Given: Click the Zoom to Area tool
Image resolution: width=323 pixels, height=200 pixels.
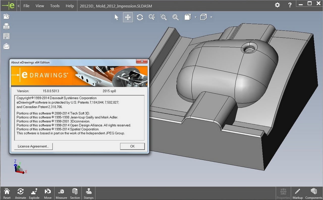Looking at the screenshot, I should click(164, 17).
